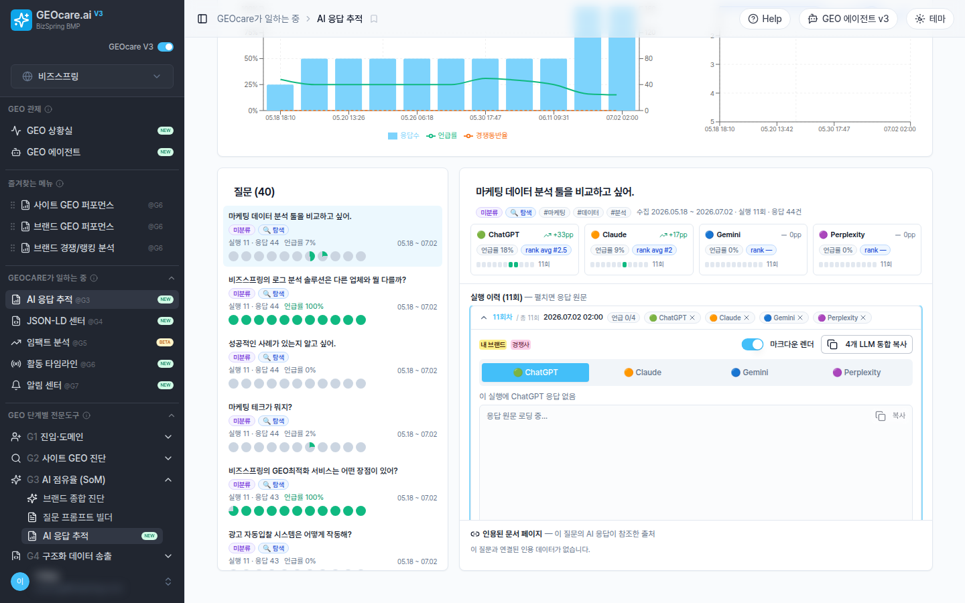
Task: Switch to the Perplexity response tab
Action: click(x=856, y=373)
